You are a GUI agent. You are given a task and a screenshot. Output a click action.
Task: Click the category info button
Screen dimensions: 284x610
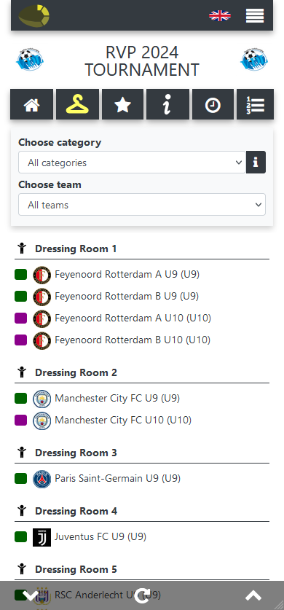[256, 163]
